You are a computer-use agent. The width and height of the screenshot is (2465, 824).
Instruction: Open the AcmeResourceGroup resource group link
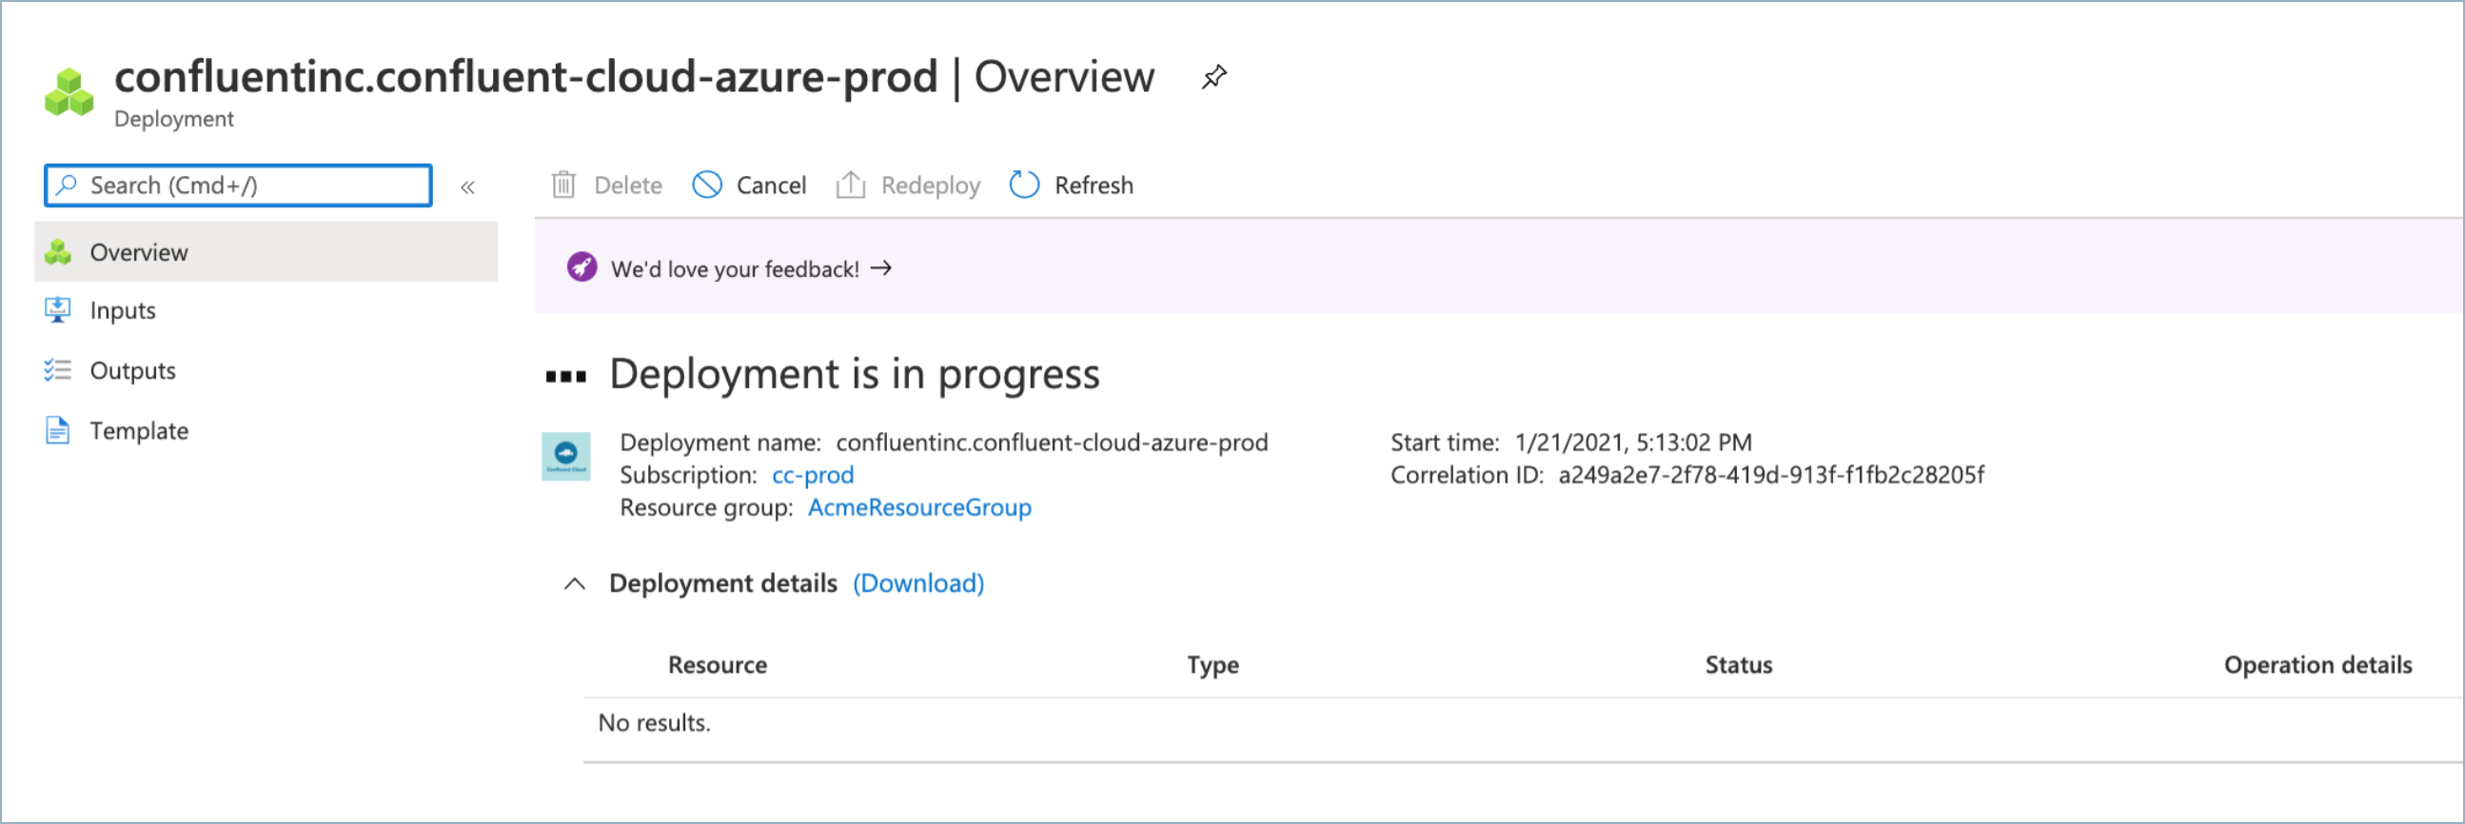click(x=918, y=508)
